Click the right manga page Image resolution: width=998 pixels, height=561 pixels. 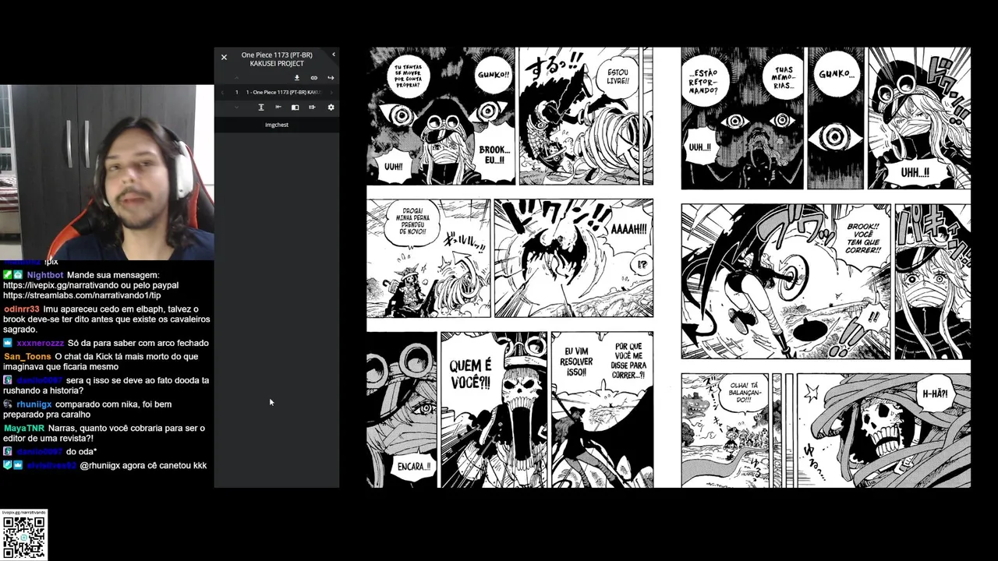[826, 267]
